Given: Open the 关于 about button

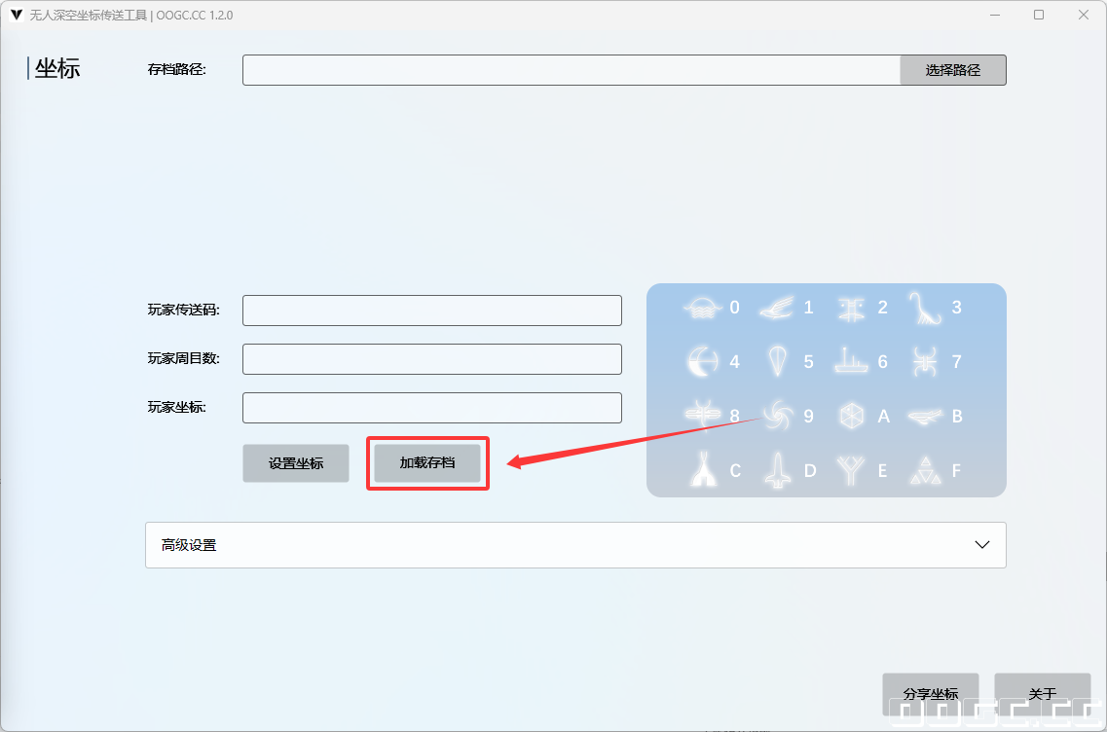Looking at the screenshot, I should click(x=1042, y=693).
